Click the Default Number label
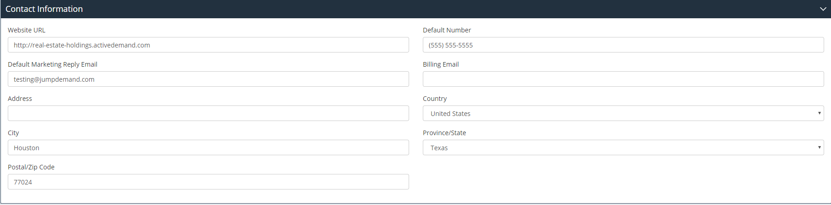Viewport: 831px width, 205px height. (447, 30)
